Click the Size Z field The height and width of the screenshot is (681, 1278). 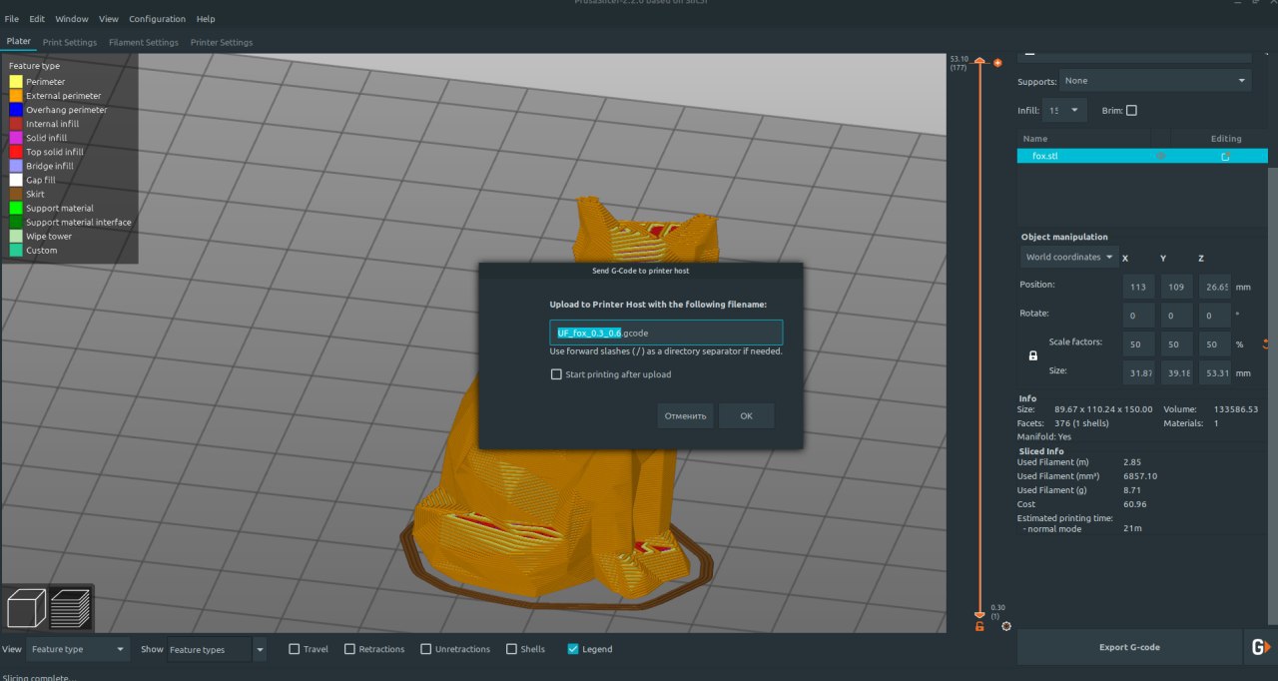pyautogui.click(x=1214, y=372)
